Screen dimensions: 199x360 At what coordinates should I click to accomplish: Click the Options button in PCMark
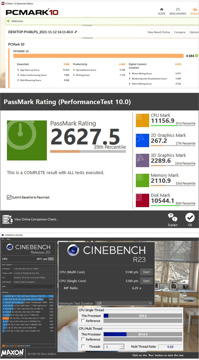194,32
